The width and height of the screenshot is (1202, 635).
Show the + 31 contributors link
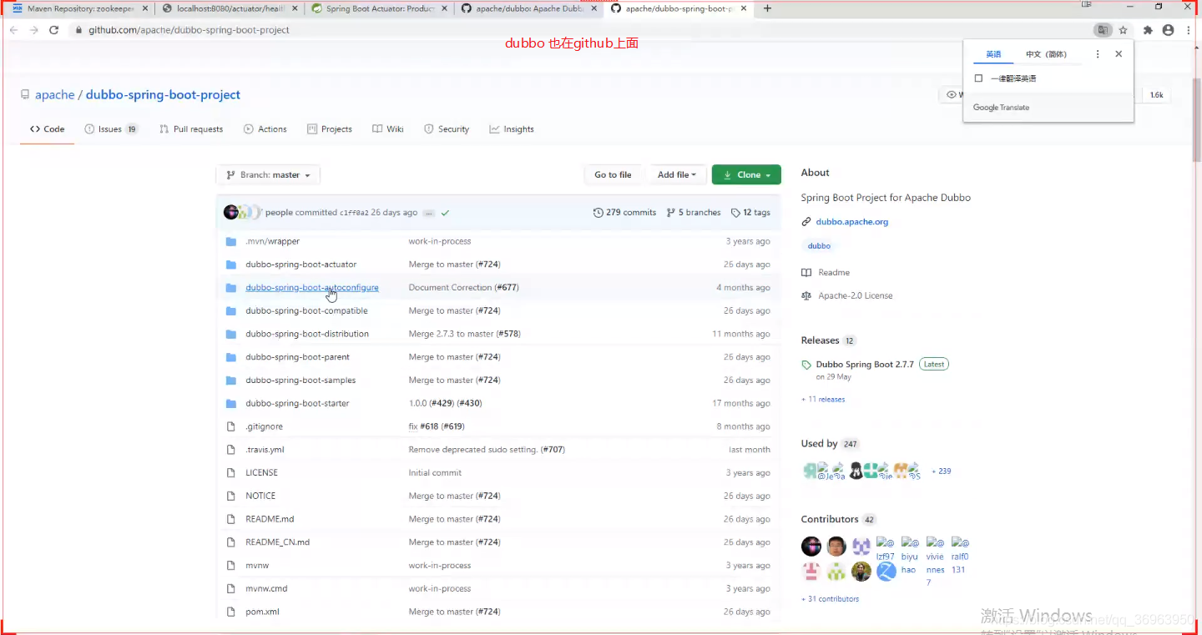pyautogui.click(x=830, y=599)
